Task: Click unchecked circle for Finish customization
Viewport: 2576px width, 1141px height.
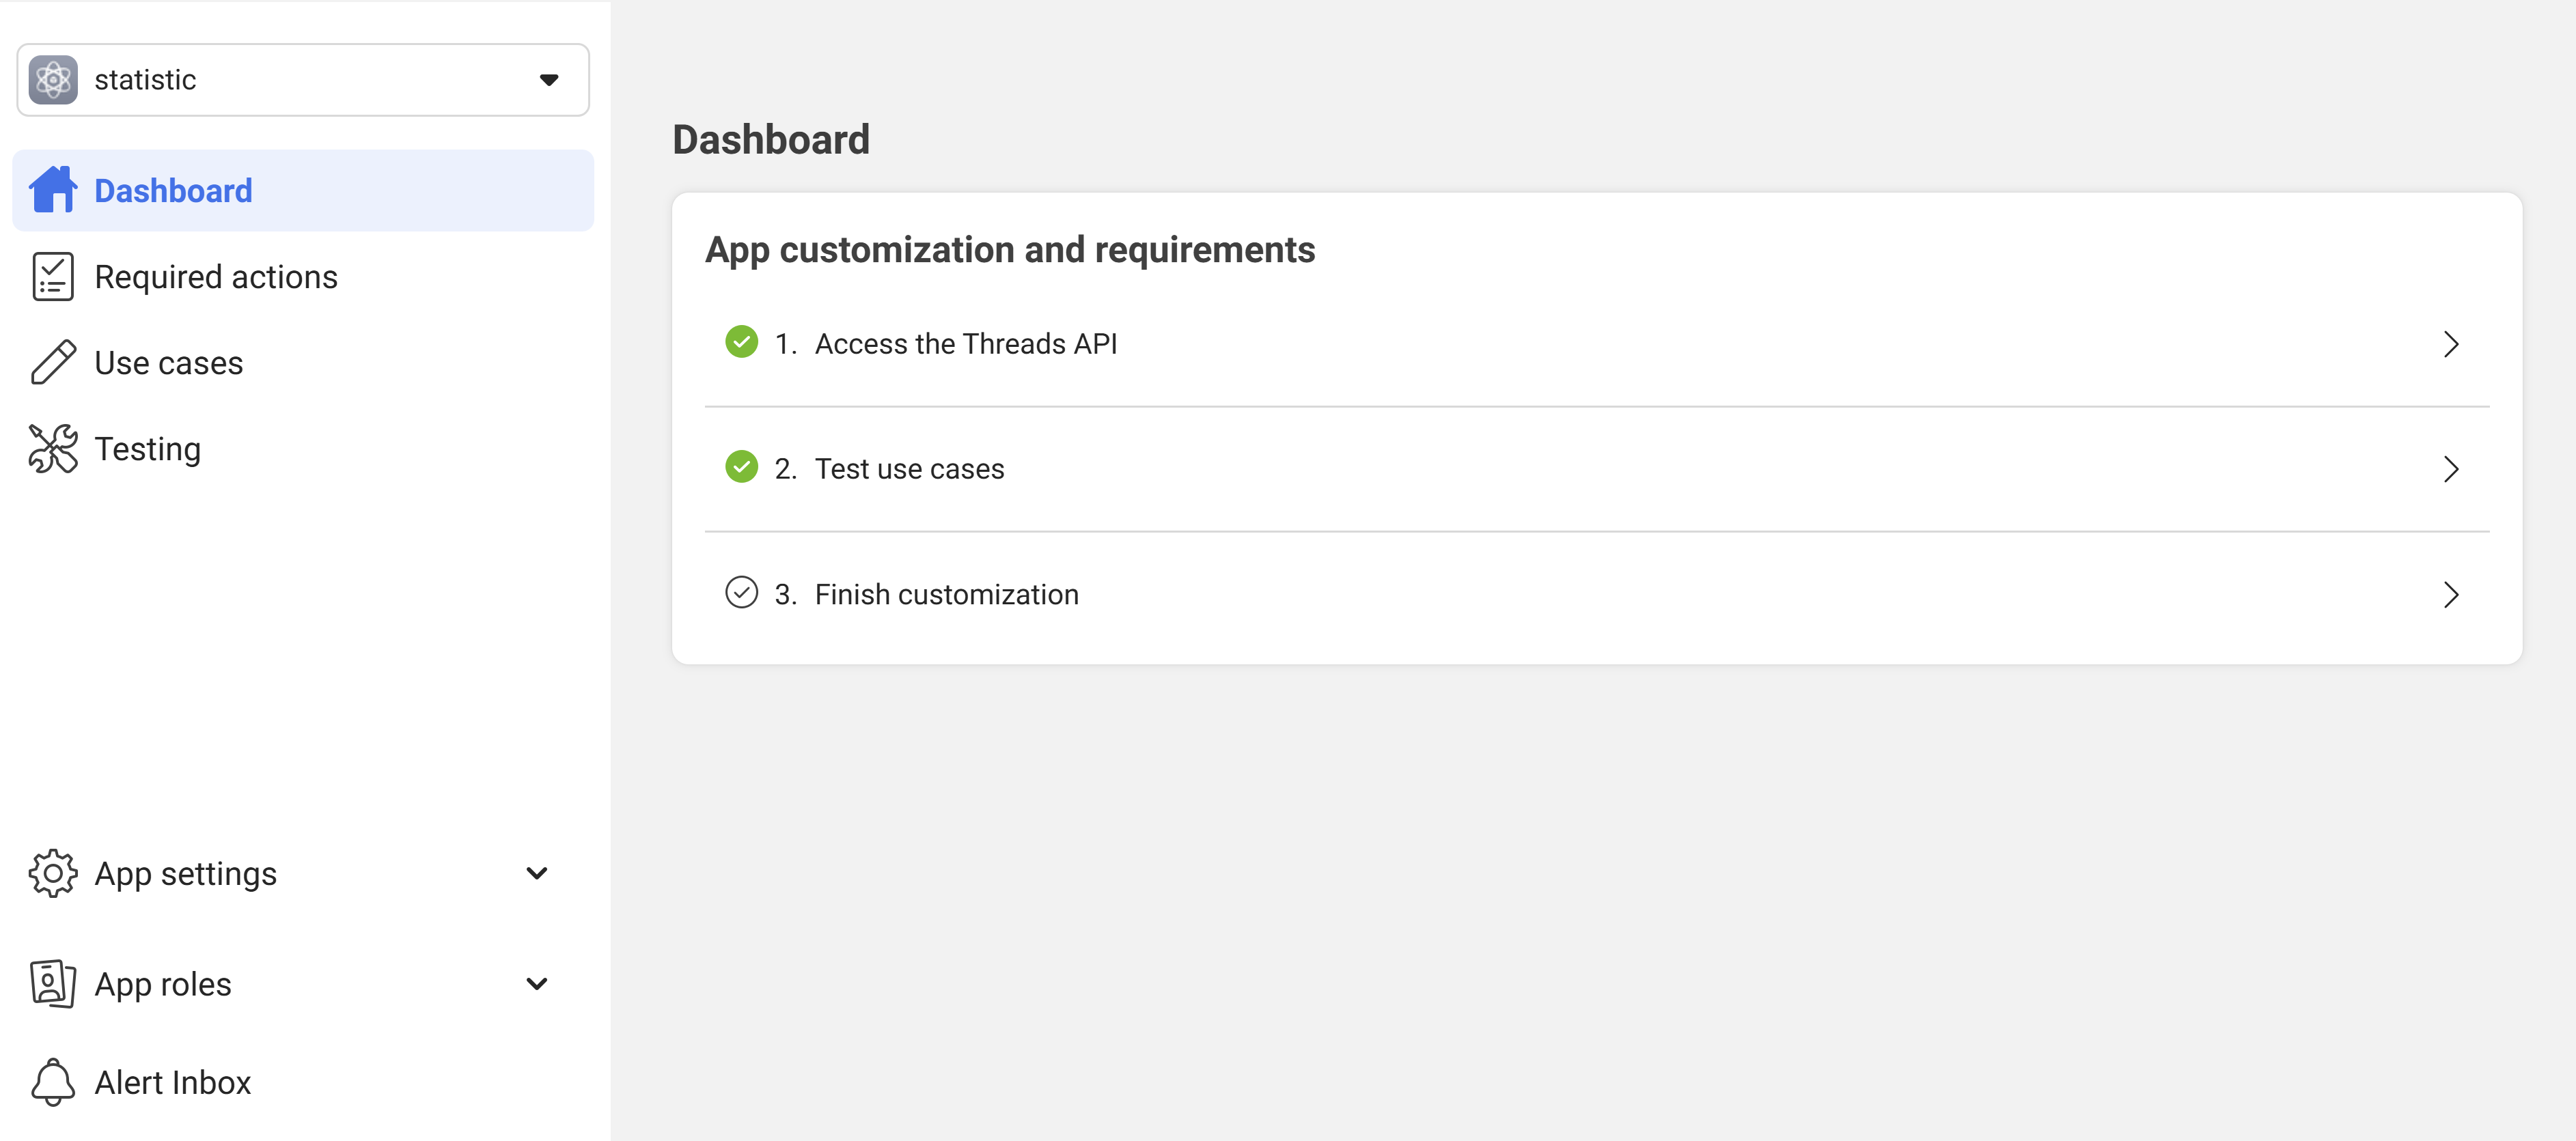Action: pos(741,593)
